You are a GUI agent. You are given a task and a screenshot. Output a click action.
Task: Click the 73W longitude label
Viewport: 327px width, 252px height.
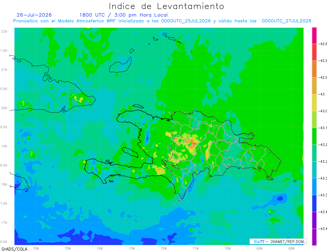tap(132, 248)
